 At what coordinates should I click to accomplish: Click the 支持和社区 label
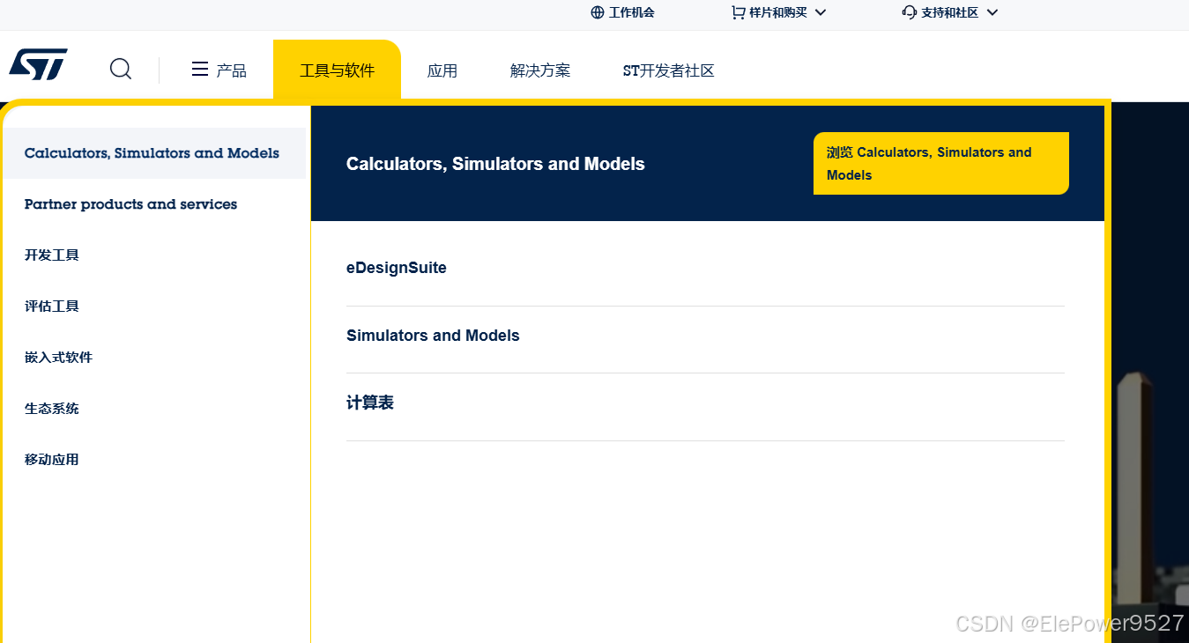tap(950, 12)
